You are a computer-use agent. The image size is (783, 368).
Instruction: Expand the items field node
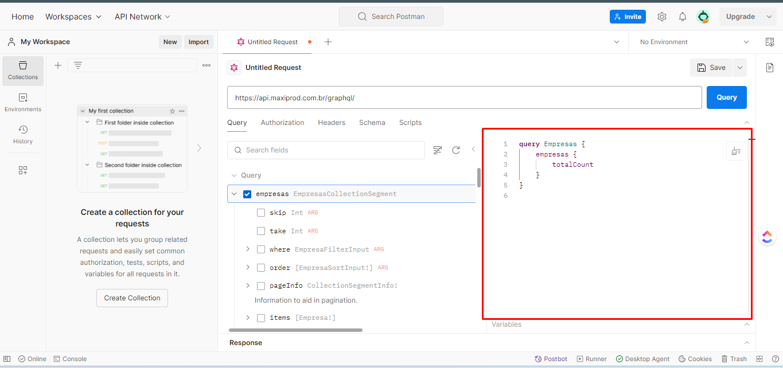(x=248, y=318)
